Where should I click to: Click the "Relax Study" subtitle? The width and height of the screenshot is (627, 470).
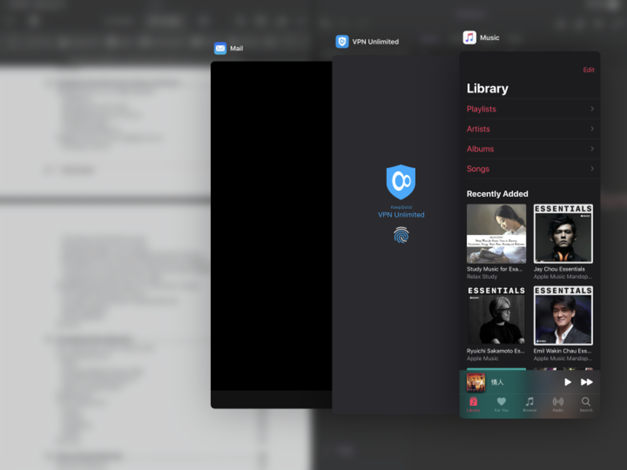[482, 277]
